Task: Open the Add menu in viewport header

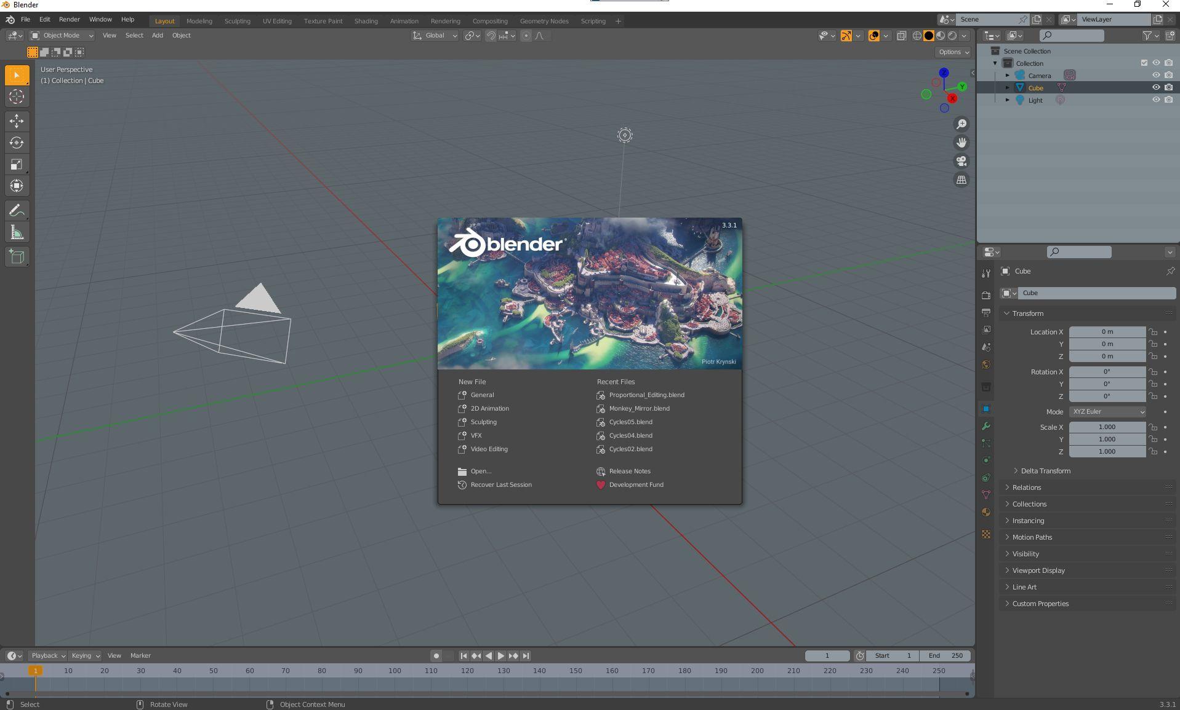Action: tap(158, 36)
